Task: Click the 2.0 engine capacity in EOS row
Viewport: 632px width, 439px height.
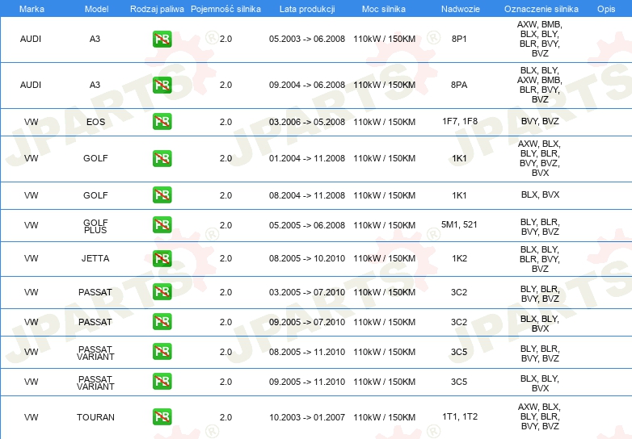Action: (225, 122)
